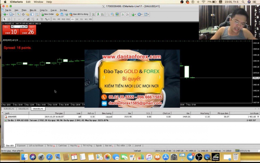This screenshot has height=163, width=260.
Task: Open the Strategy Tester icon
Action: pyautogui.click(x=37, y=14)
